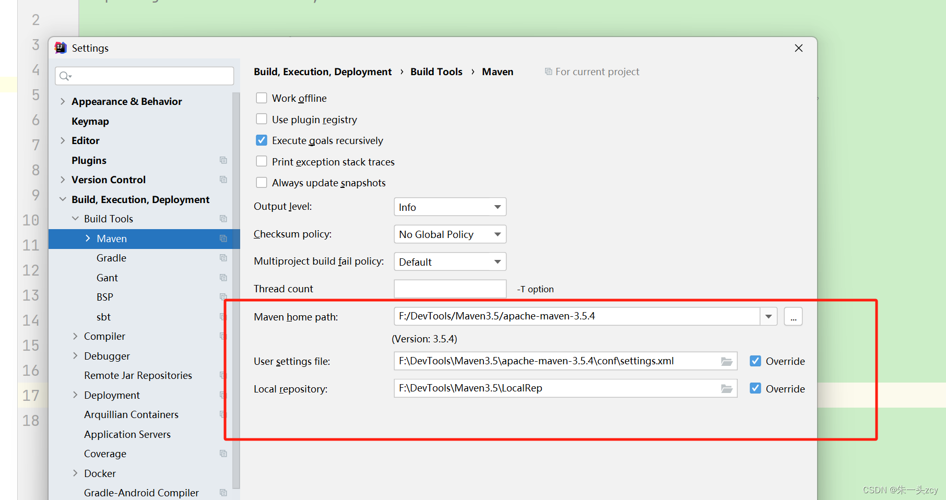Click line number 17 in editor gutter

[x=31, y=395]
